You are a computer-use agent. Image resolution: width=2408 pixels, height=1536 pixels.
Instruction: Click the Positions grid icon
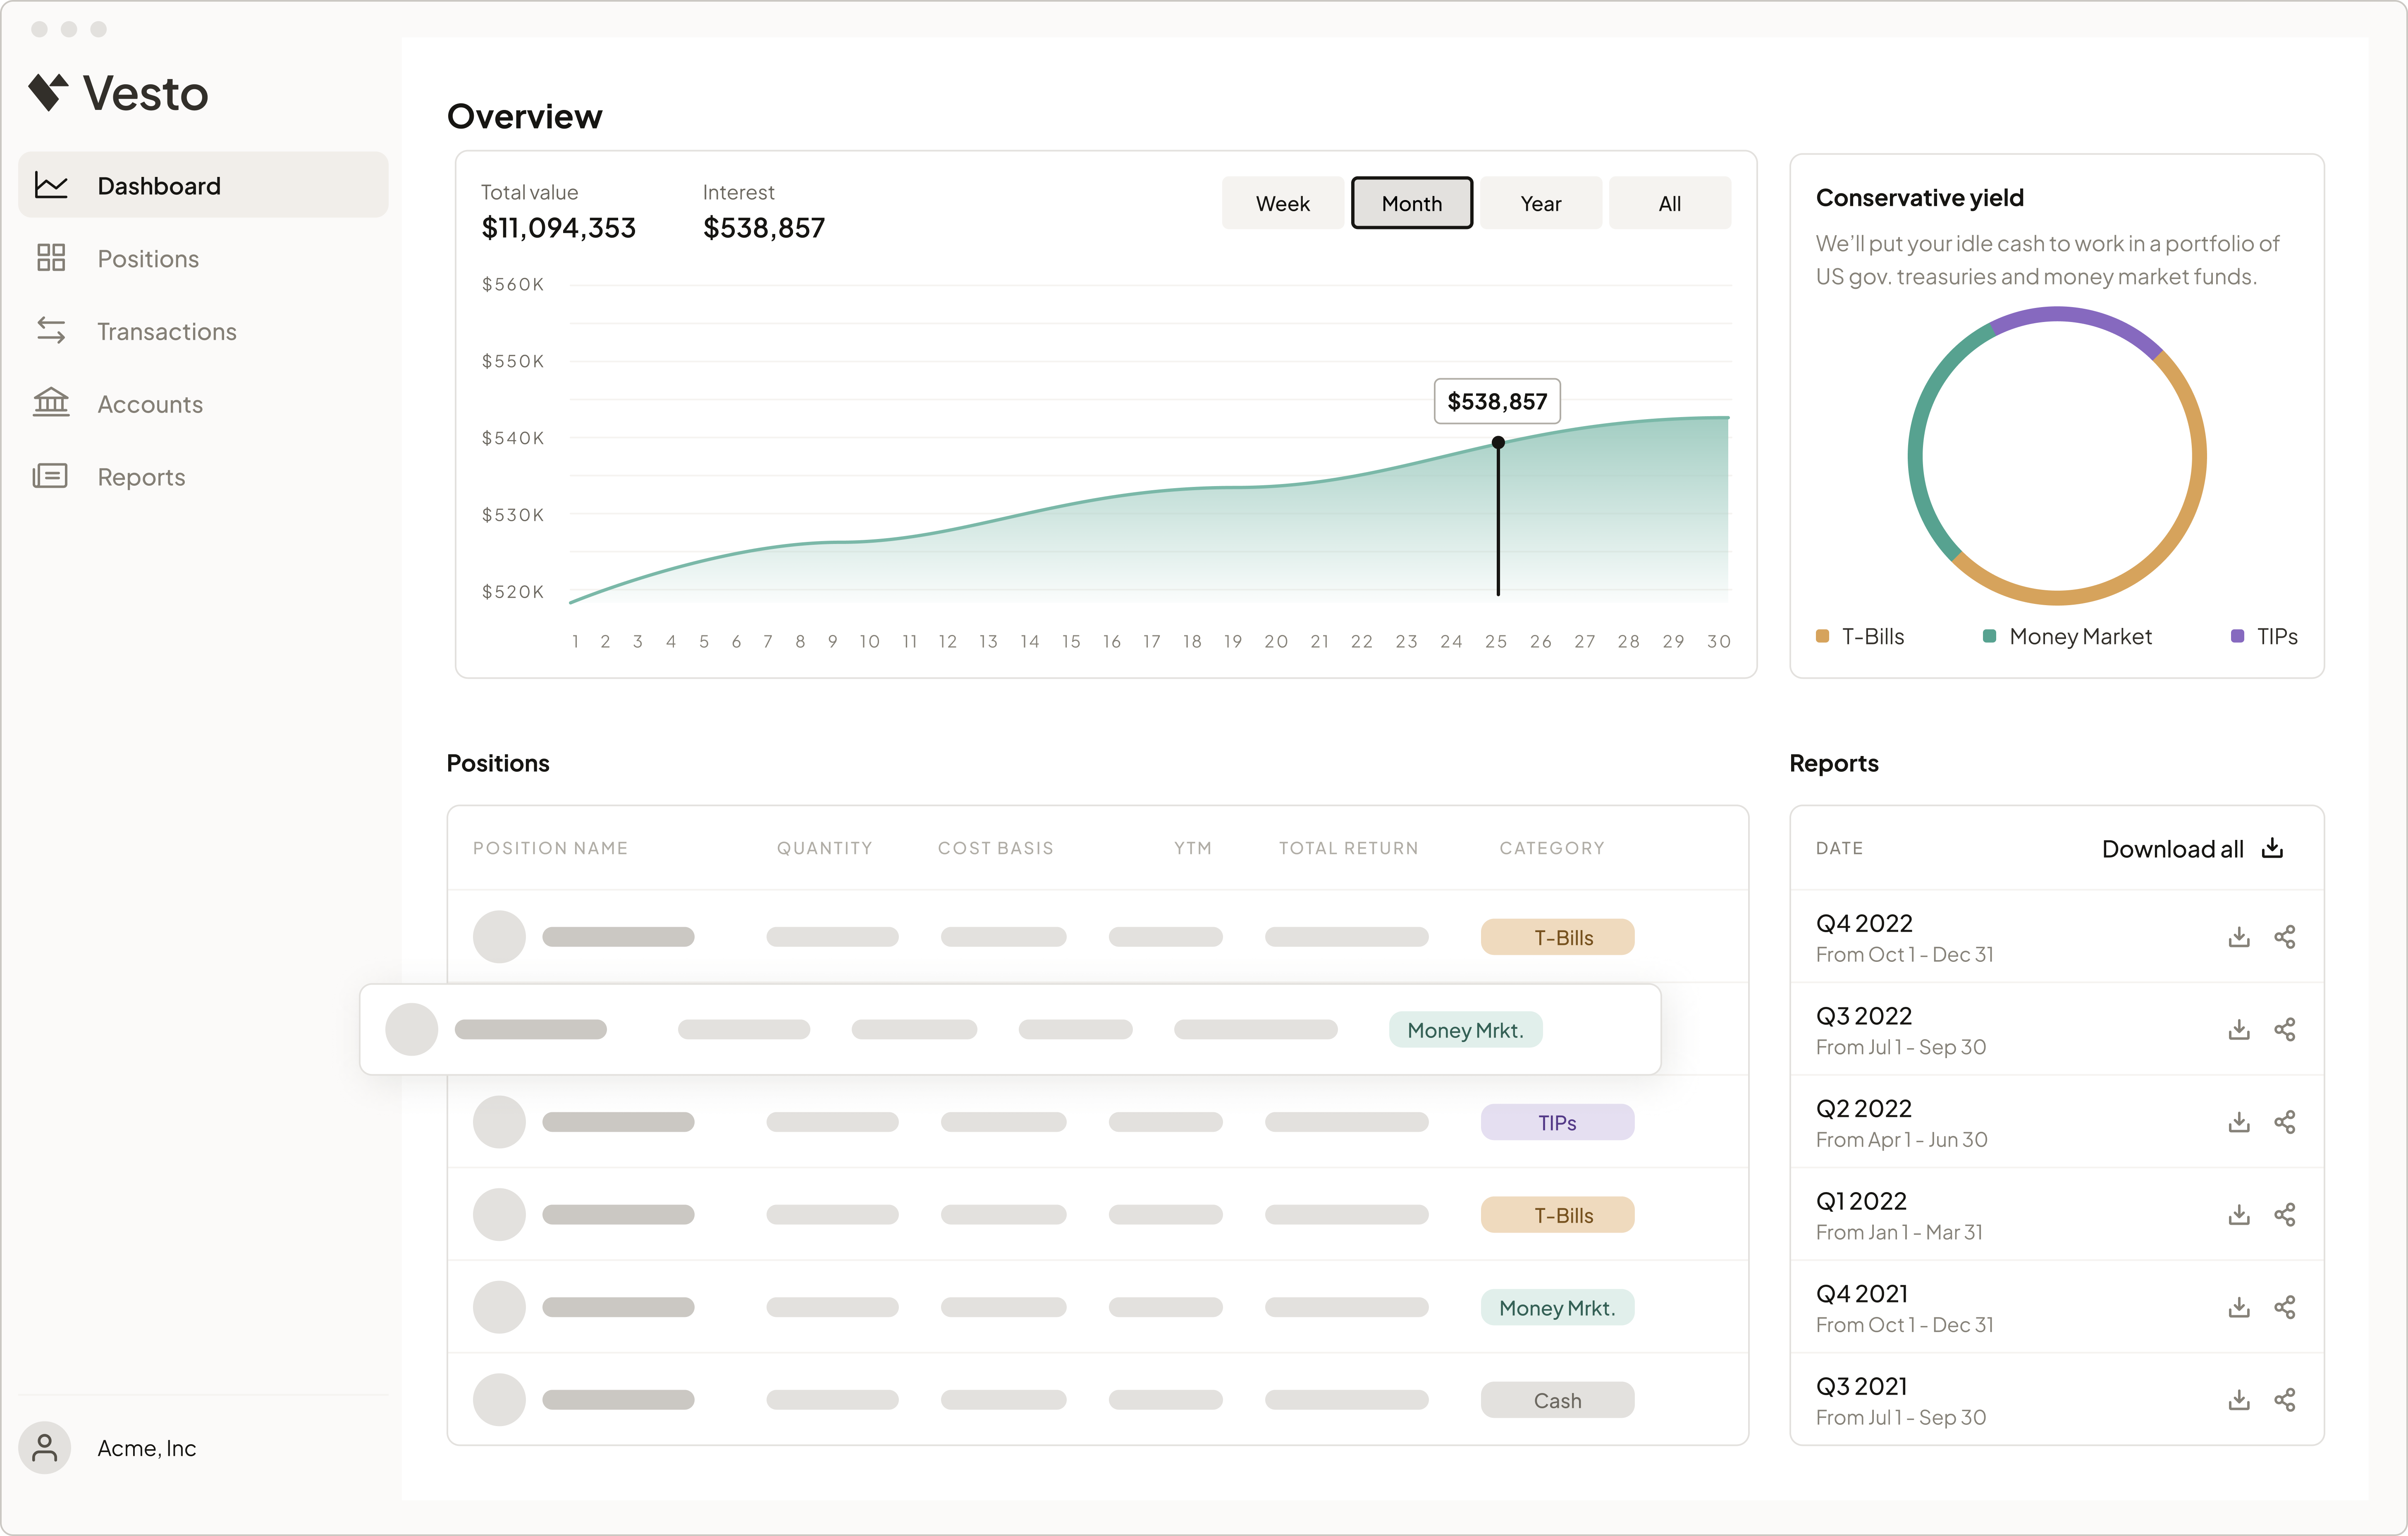point(51,258)
